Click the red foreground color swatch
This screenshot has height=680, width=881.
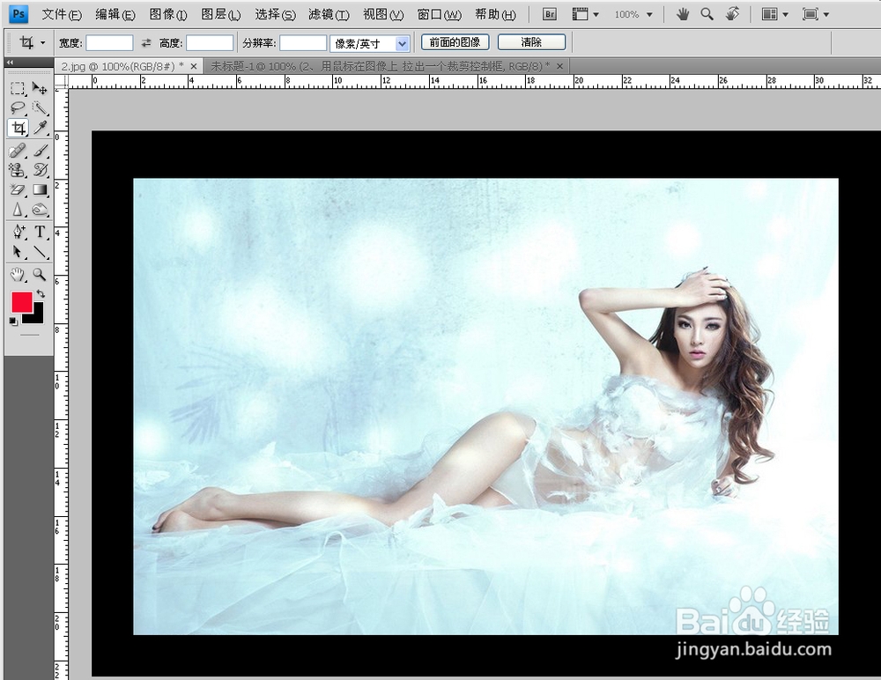point(22,302)
